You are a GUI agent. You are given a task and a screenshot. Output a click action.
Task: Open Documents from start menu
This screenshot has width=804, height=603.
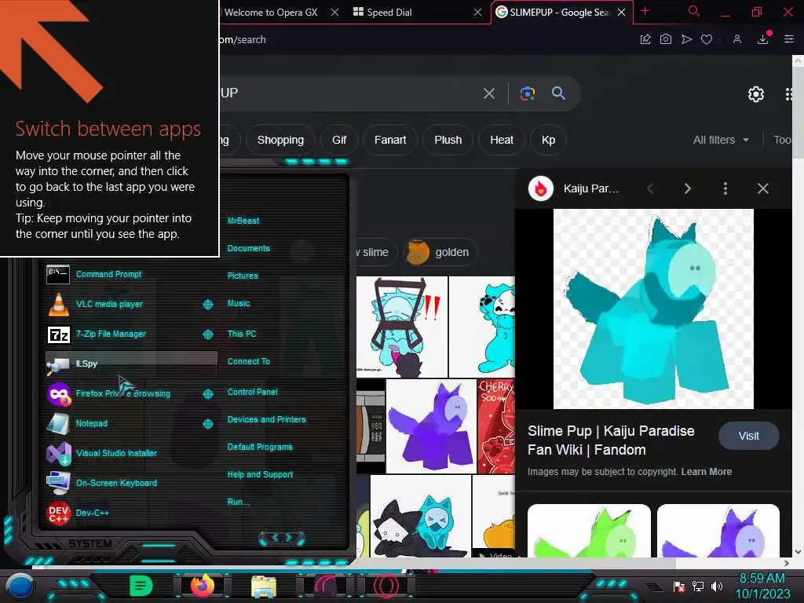pos(248,248)
